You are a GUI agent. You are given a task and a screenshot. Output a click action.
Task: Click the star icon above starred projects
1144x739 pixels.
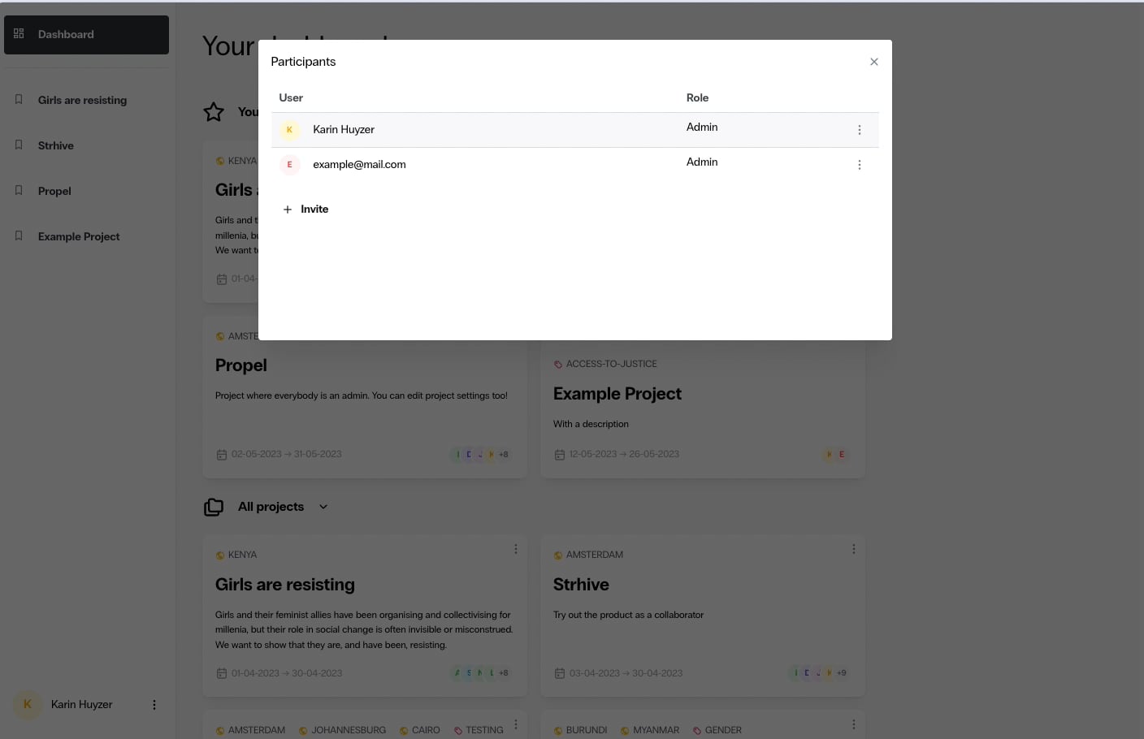tap(214, 112)
